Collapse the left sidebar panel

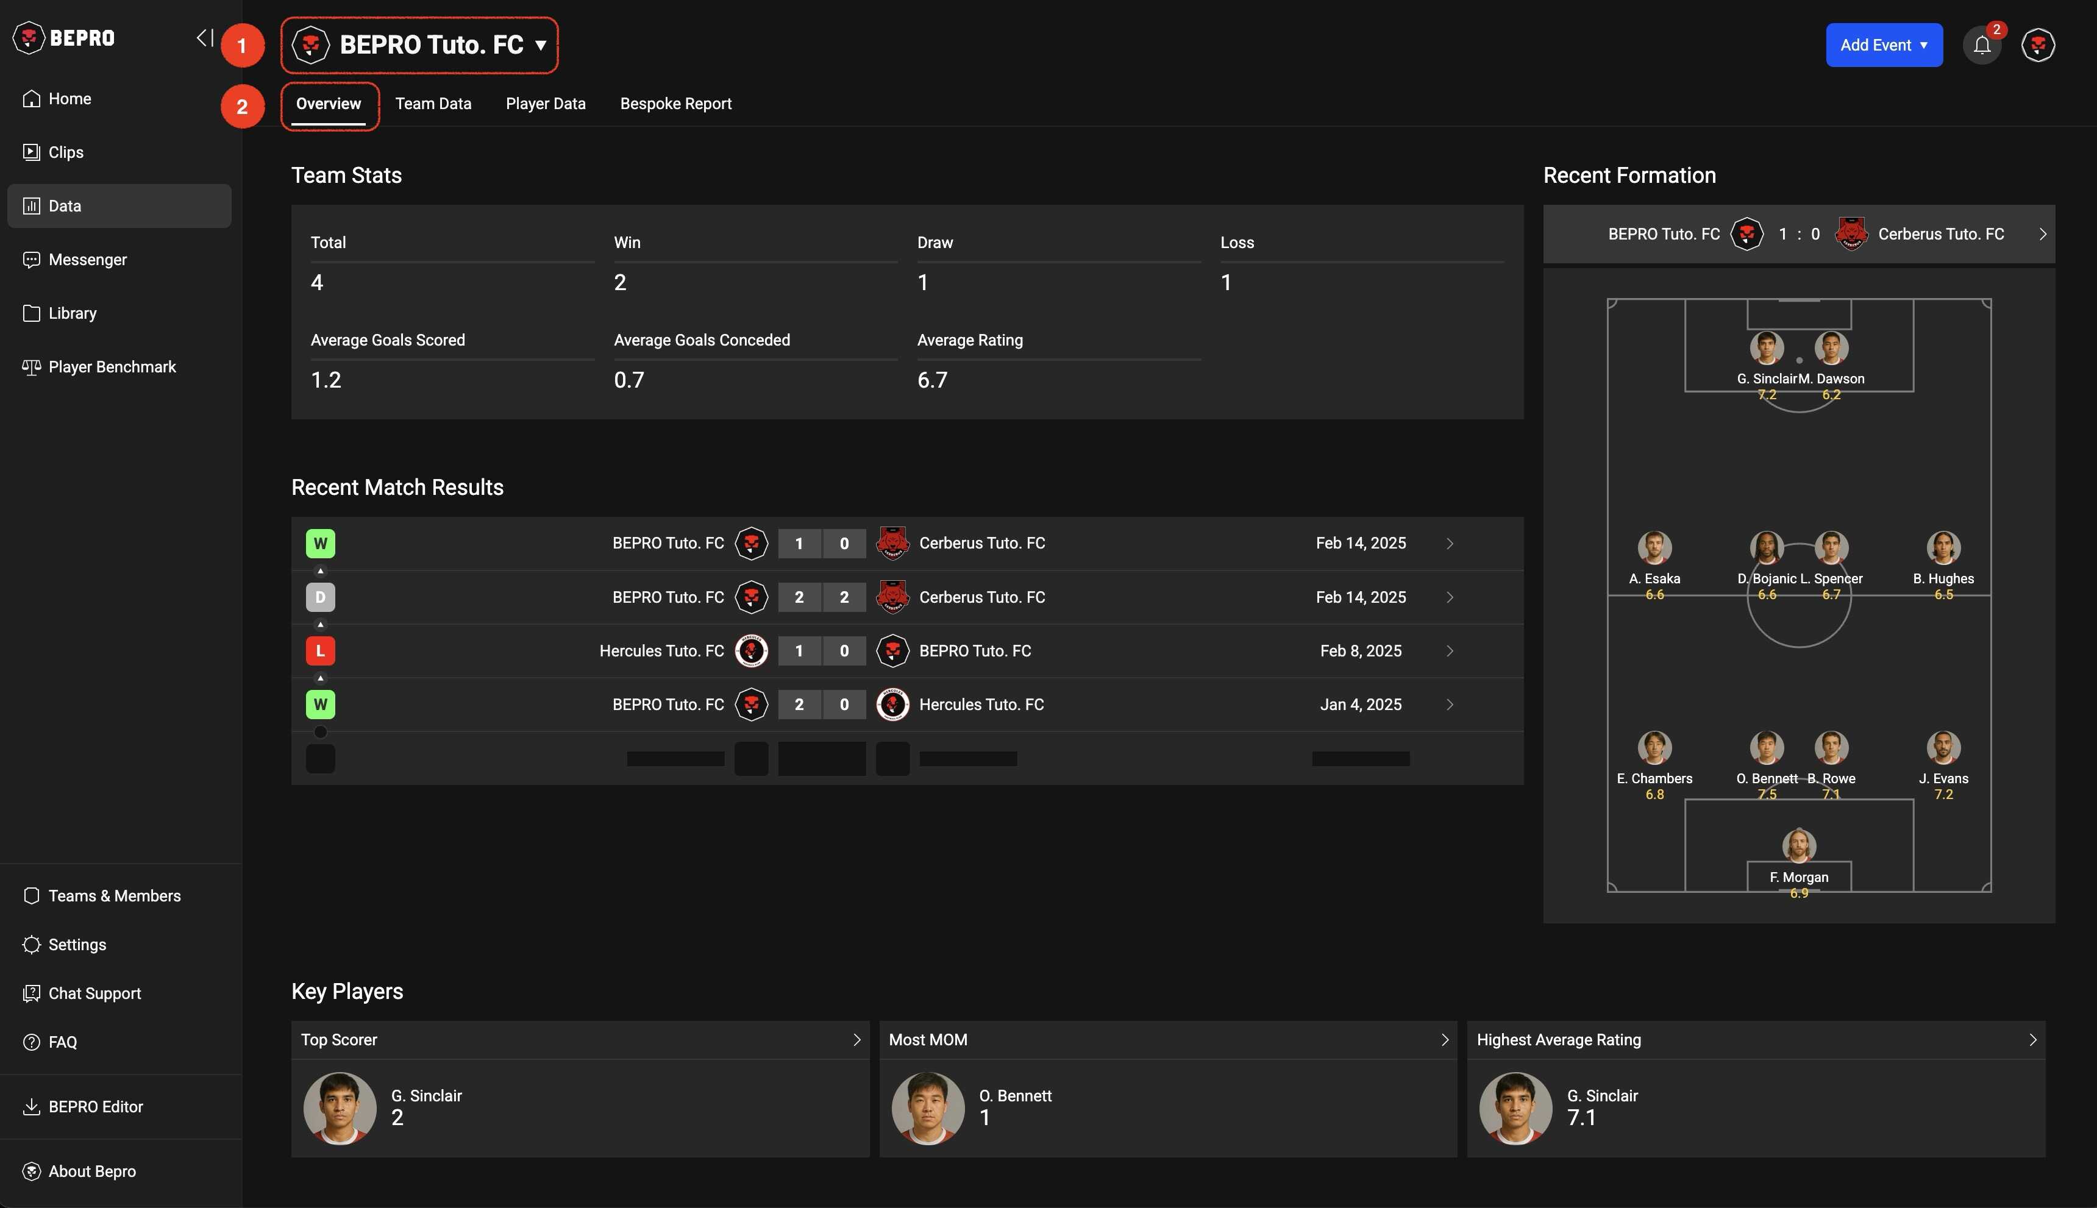tap(204, 38)
